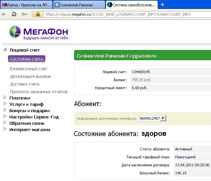Click the Баланс: label
Image resolution: width=211 pixels, height=181 pixels.
coord(120,80)
